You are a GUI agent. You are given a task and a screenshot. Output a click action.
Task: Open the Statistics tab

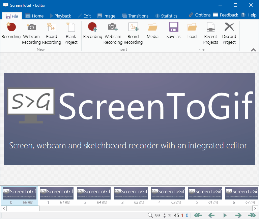(166, 16)
